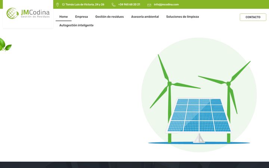Click the dark footer banner at bottom

[x=134, y=165]
